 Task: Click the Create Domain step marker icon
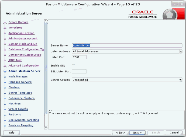5,23
